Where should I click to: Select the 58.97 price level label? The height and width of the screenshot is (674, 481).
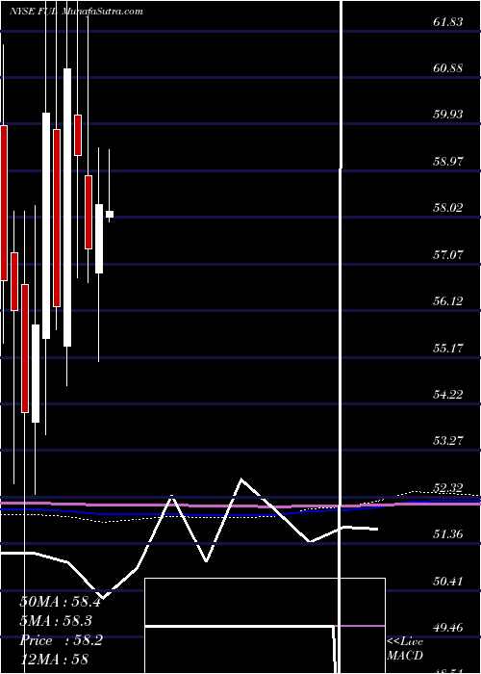pyautogui.click(x=448, y=161)
